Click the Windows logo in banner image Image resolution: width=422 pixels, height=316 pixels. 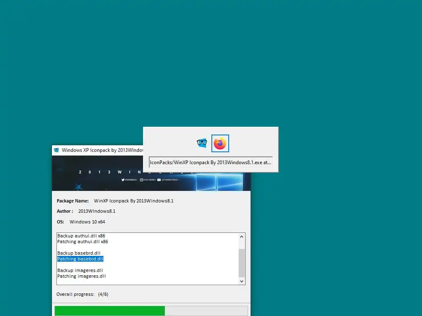[219, 182]
